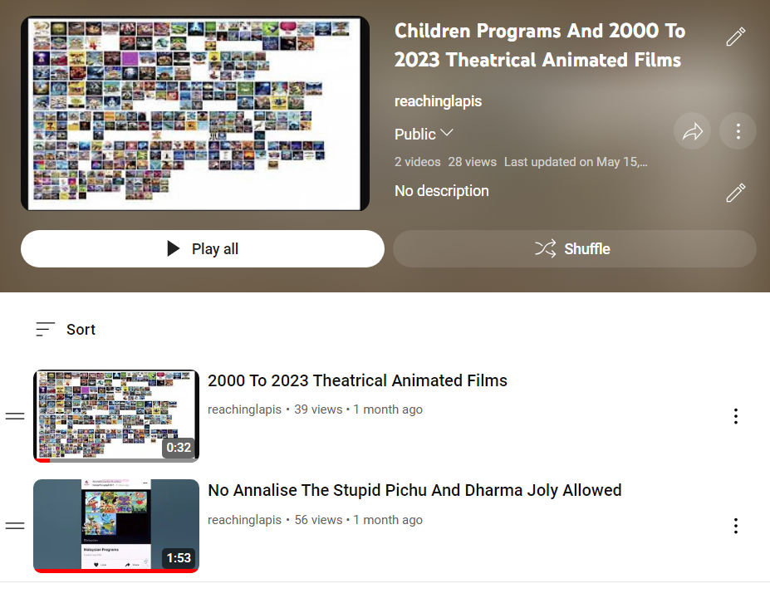
Task: Grab reorder handle of 2000 To 2023 video
Action: click(15, 416)
